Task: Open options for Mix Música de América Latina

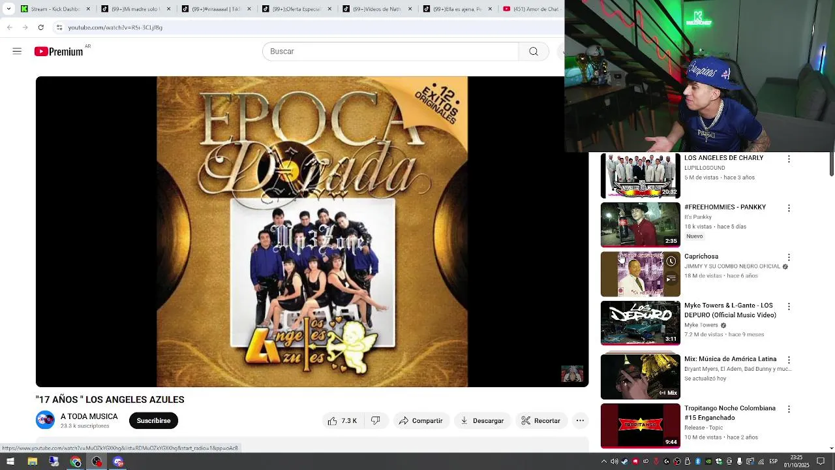Action: (789, 360)
